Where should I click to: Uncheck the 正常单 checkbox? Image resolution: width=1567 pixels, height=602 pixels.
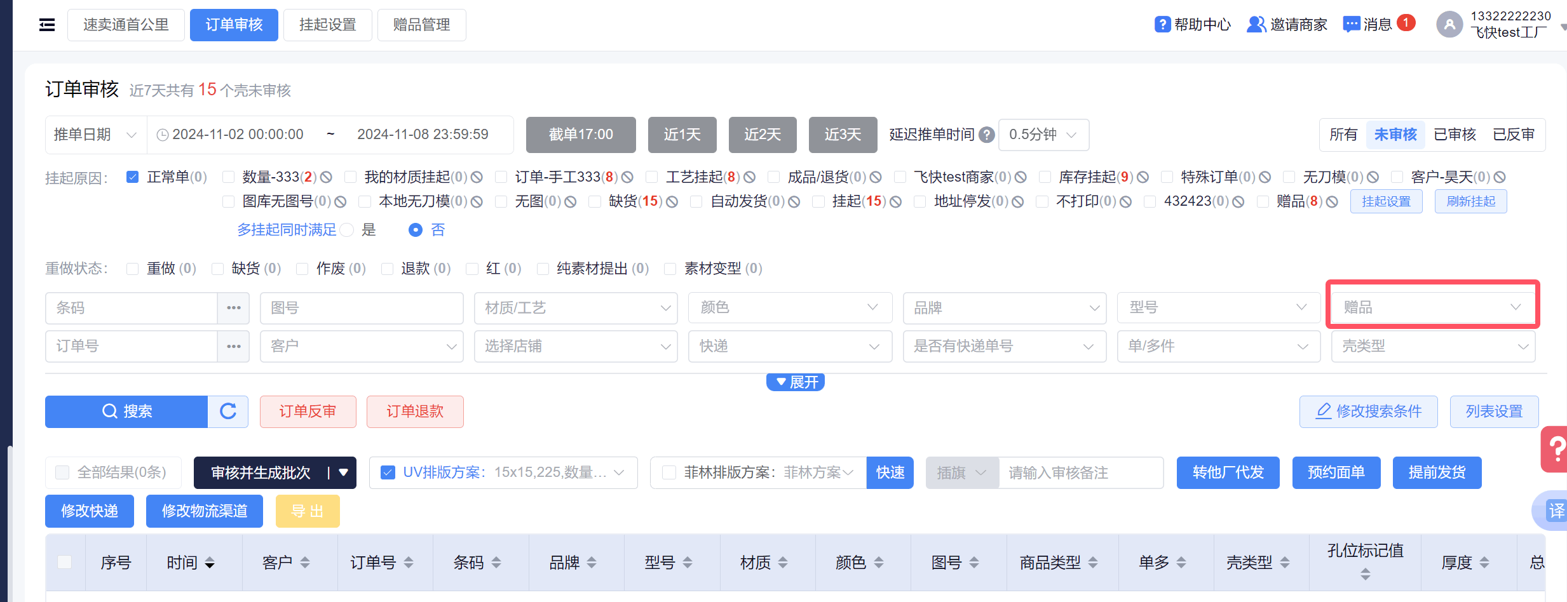click(x=133, y=177)
